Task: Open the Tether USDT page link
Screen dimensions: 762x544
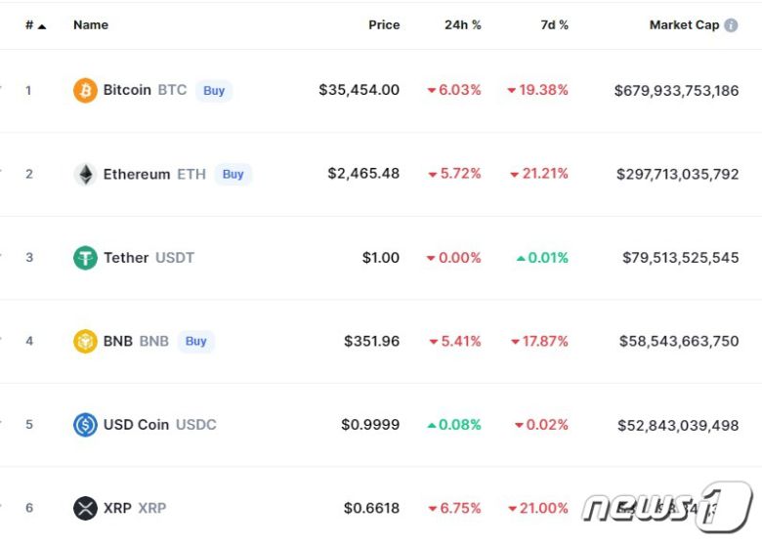Action: [126, 258]
